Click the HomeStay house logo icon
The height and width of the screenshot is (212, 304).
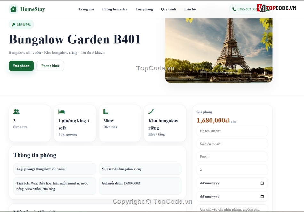(x=13, y=9)
